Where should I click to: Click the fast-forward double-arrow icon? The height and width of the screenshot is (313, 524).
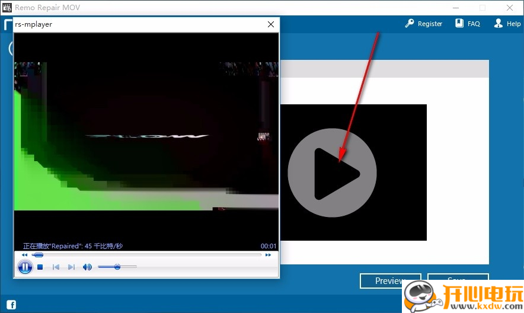point(268,255)
